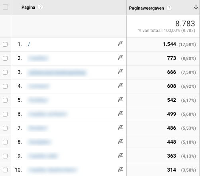Open row 3 page in new window icon

click(x=121, y=72)
